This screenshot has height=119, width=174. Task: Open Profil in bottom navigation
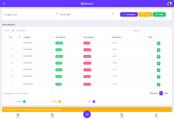click(156, 115)
